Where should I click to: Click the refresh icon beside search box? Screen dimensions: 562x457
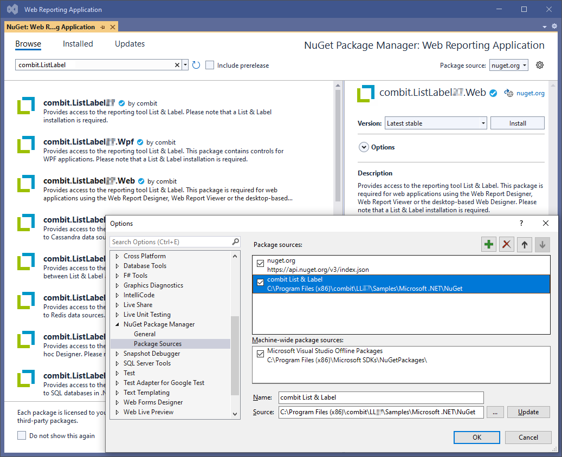(196, 65)
